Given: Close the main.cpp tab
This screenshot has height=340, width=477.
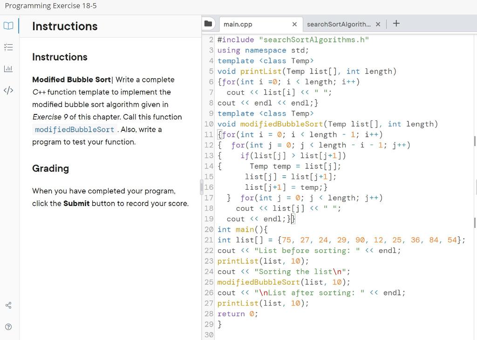Looking at the screenshot, I should tap(294, 24).
